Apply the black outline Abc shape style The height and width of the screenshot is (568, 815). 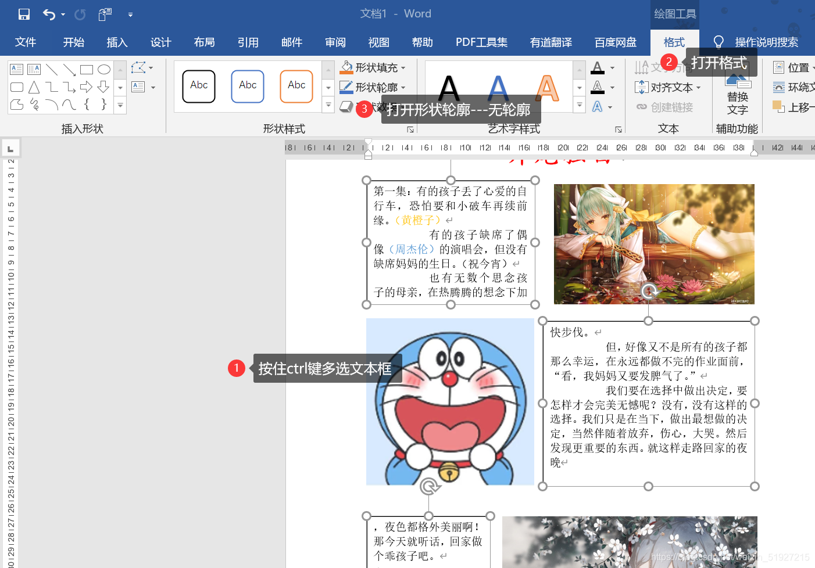coord(199,86)
